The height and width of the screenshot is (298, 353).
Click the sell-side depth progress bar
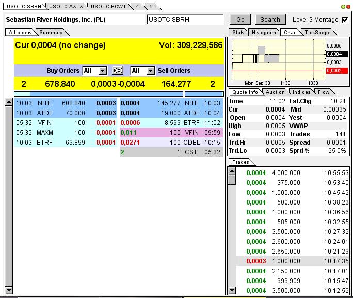pos(204,93)
